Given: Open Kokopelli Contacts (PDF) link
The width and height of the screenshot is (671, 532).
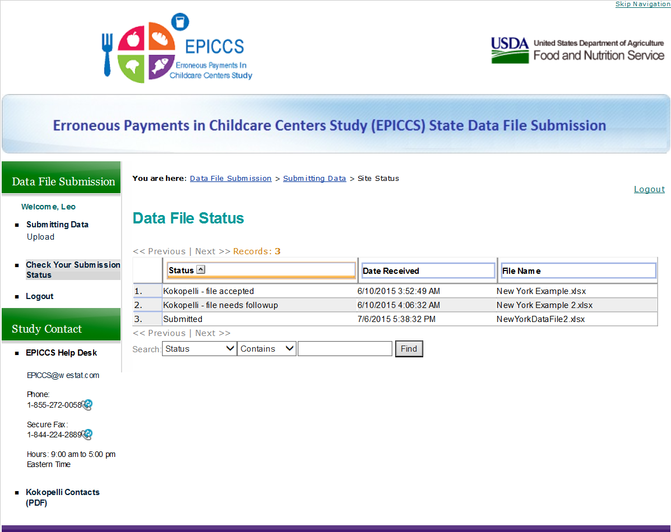Looking at the screenshot, I should (62, 497).
